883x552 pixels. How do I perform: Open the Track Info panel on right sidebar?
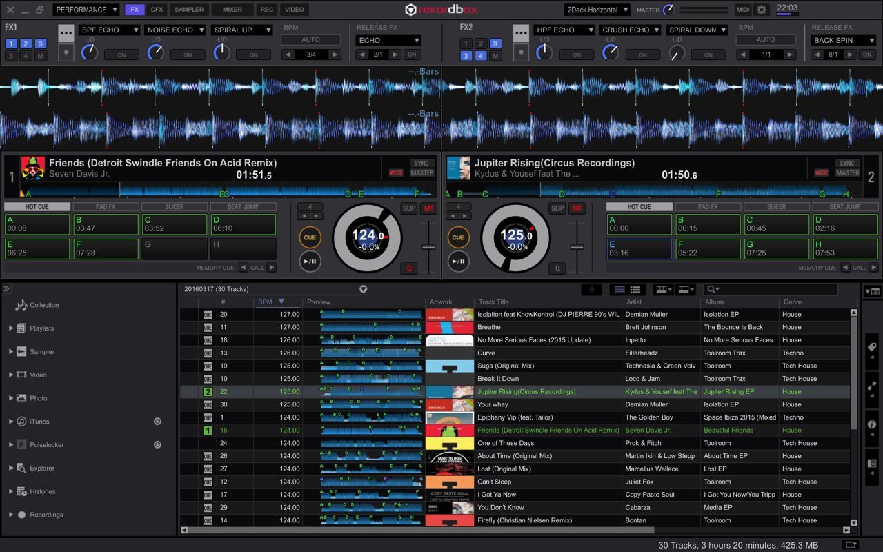pos(871,422)
